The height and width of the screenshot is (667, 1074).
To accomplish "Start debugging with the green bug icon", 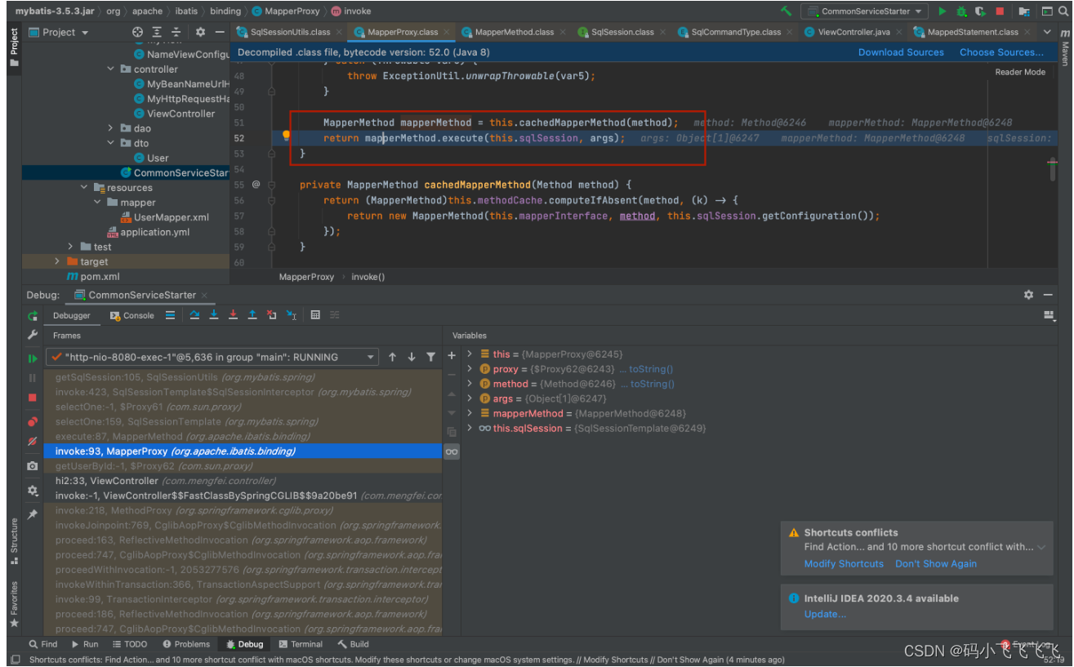I will [961, 11].
